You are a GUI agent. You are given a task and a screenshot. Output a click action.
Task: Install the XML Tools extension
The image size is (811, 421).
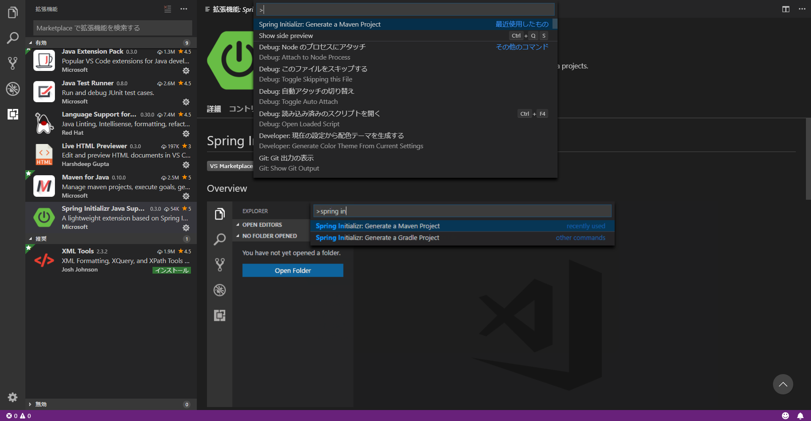pyautogui.click(x=171, y=270)
